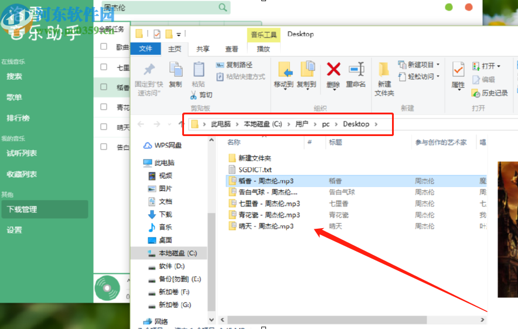
Task: Click the Back navigation arrow in Explorer
Action: point(141,124)
